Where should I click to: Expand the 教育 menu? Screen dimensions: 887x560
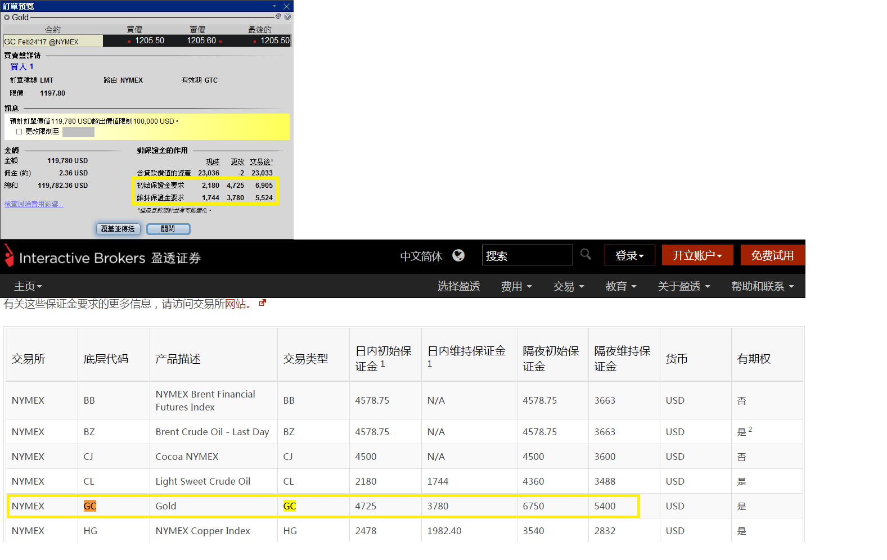(621, 286)
